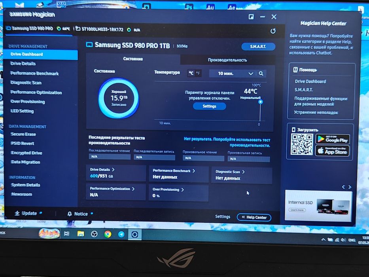Open Over Provisioning in sidebar

pos(28,102)
